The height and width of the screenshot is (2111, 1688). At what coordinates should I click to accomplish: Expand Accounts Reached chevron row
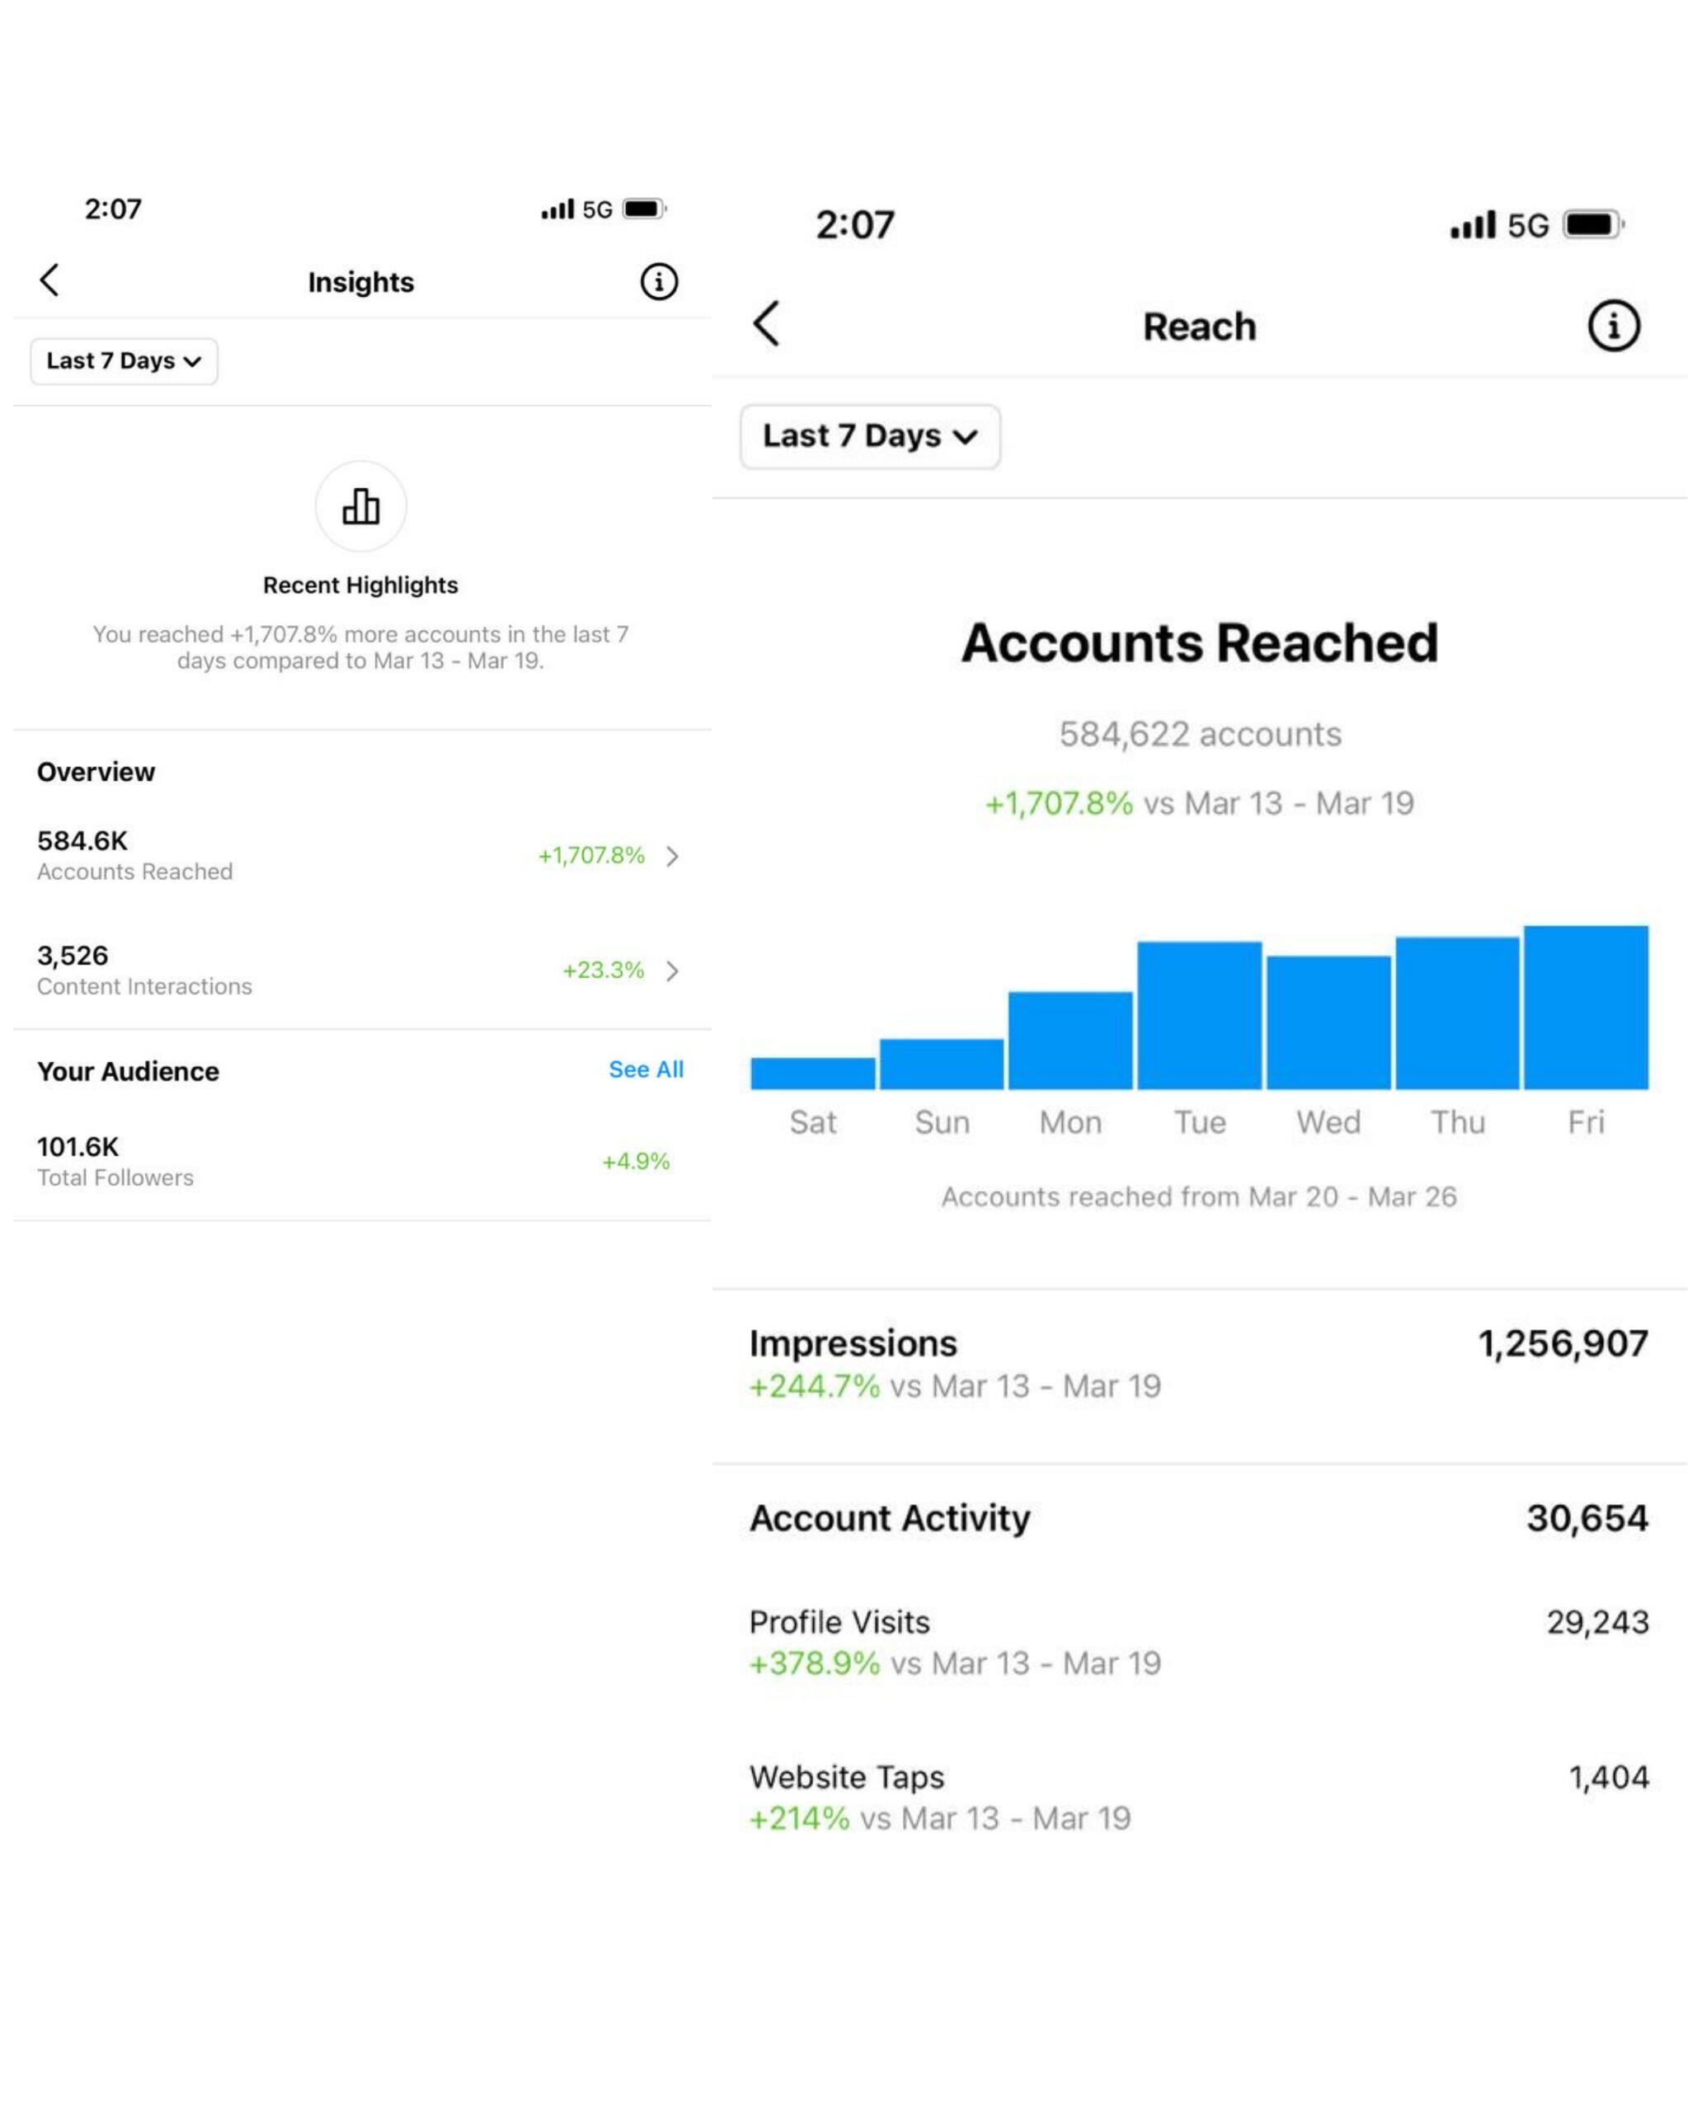(x=672, y=856)
